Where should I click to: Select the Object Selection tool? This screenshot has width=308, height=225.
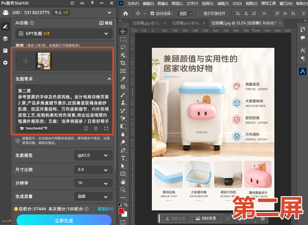(x=123, y=55)
